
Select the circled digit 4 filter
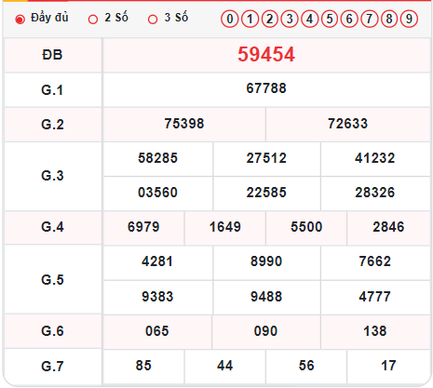point(309,19)
